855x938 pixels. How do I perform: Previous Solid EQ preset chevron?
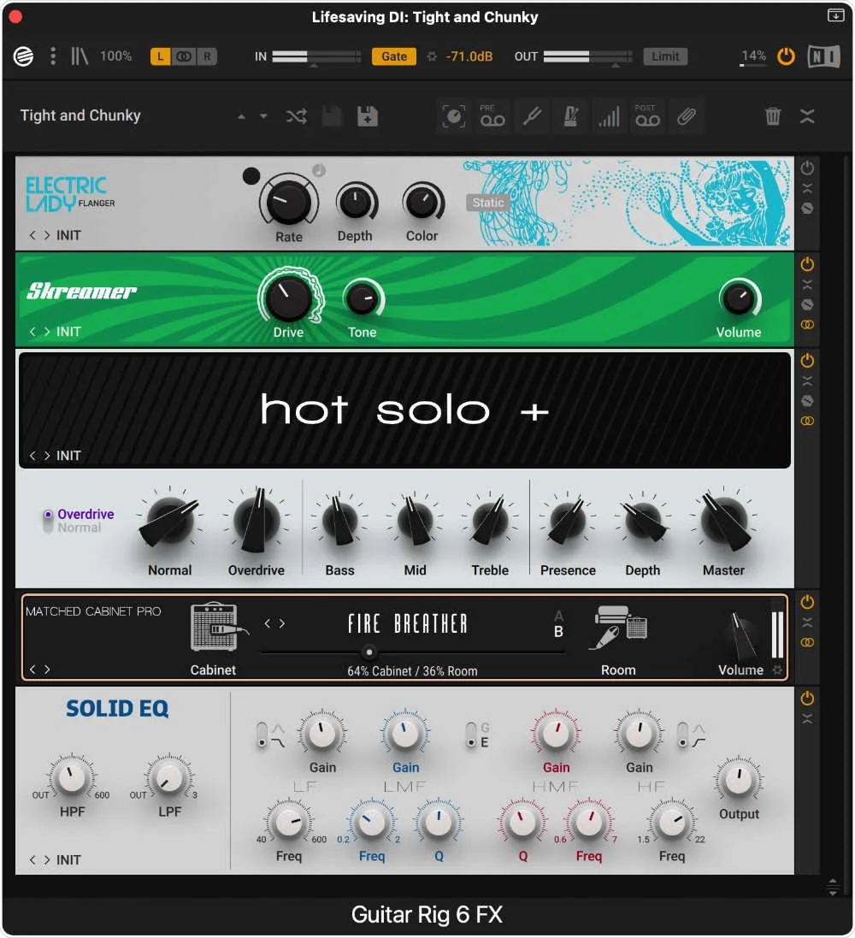tap(32, 859)
